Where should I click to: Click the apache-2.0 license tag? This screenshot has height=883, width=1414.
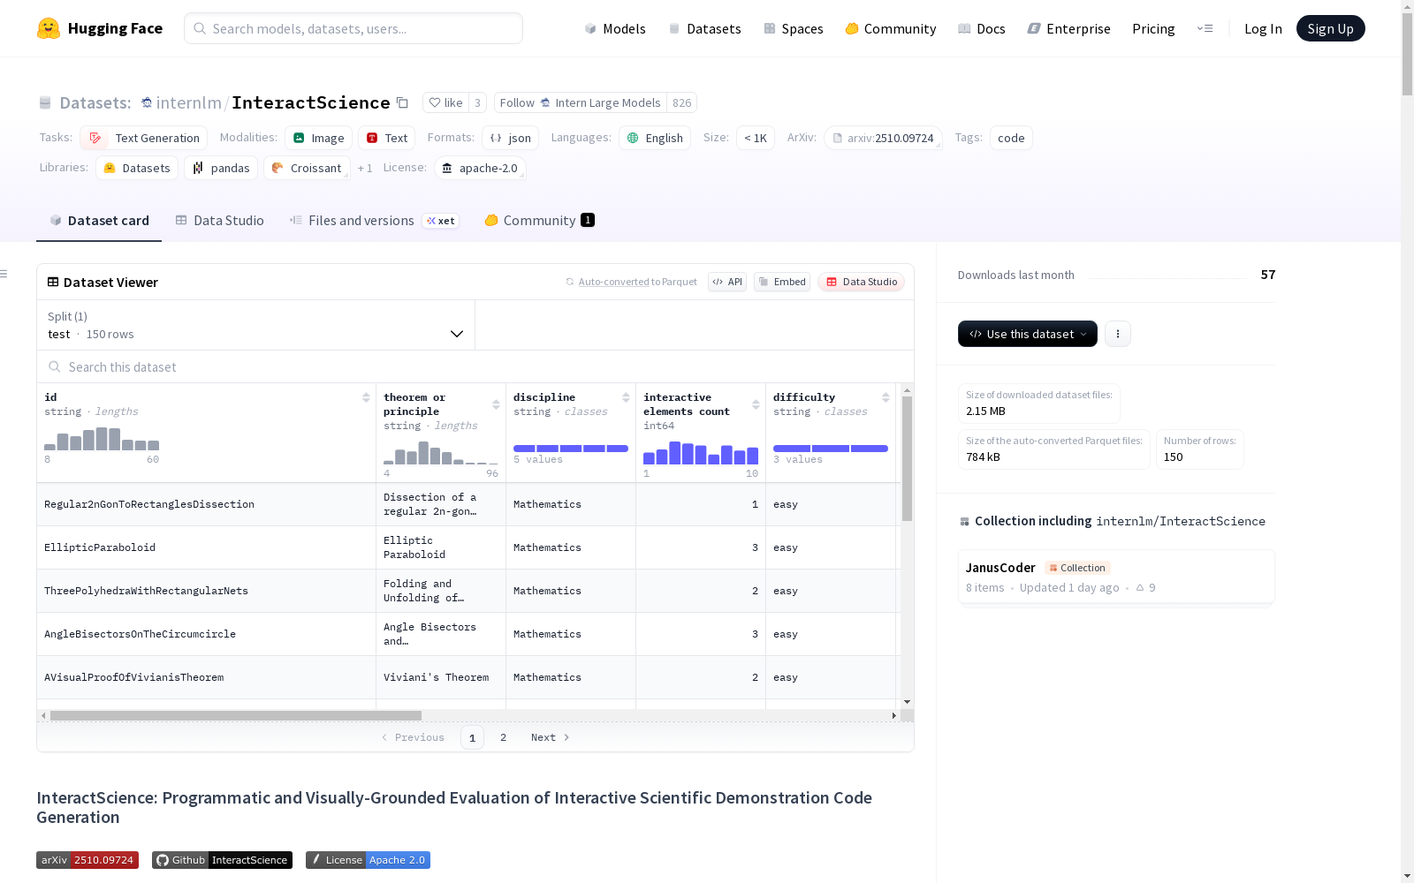point(480,168)
